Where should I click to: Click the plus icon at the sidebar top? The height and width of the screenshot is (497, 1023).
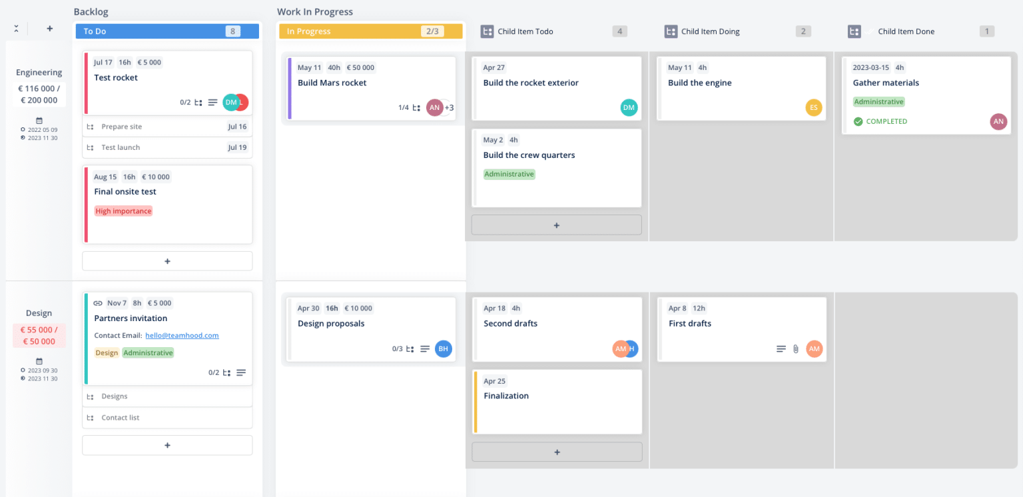pos(49,29)
